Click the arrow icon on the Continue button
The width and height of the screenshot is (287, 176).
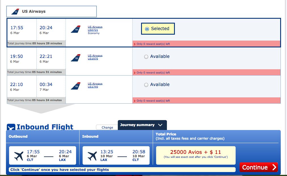point(274,167)
